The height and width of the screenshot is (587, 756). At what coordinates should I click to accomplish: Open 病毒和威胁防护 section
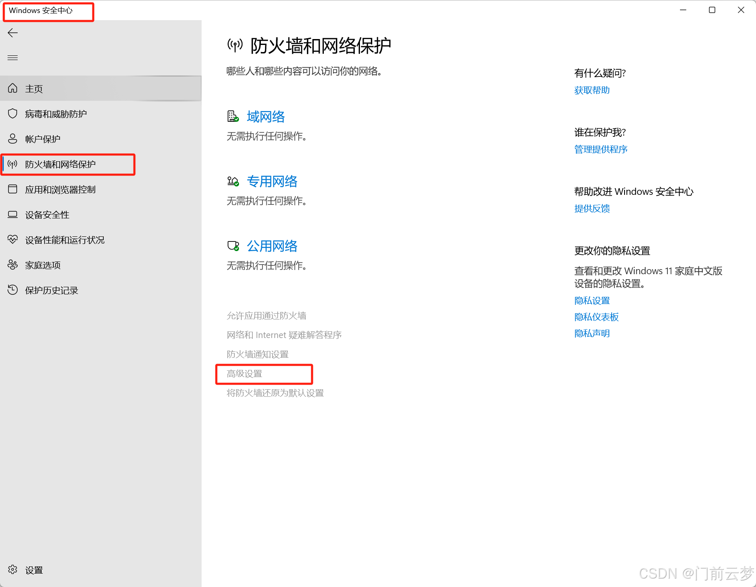tap(101, 113)
